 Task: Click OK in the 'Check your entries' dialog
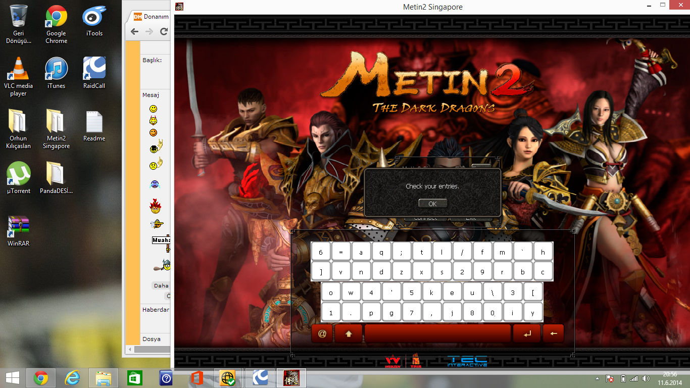[x=432, y=204]
